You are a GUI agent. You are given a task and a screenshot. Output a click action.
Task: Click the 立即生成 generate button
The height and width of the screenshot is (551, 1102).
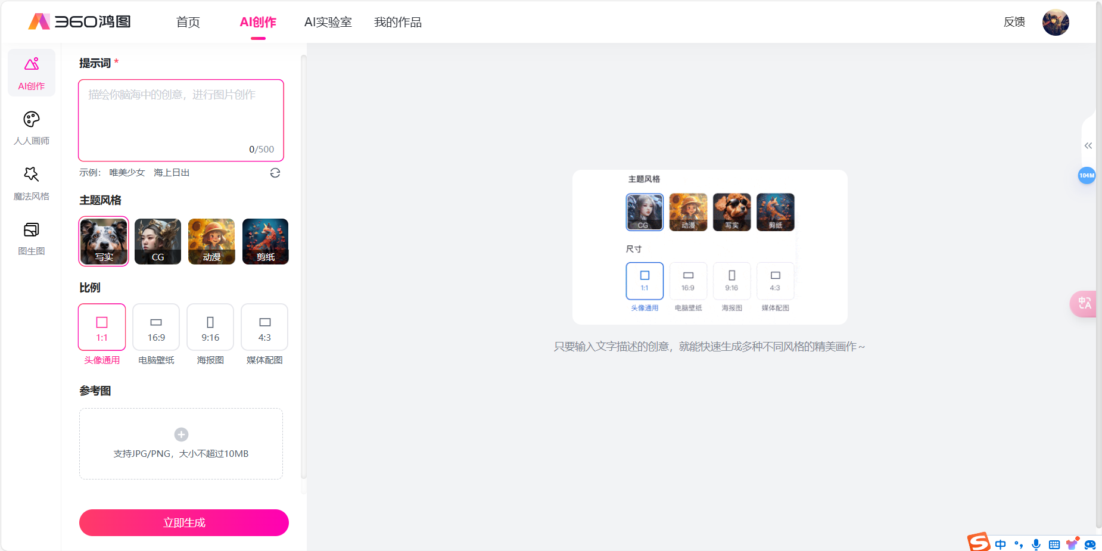(183, 522)
